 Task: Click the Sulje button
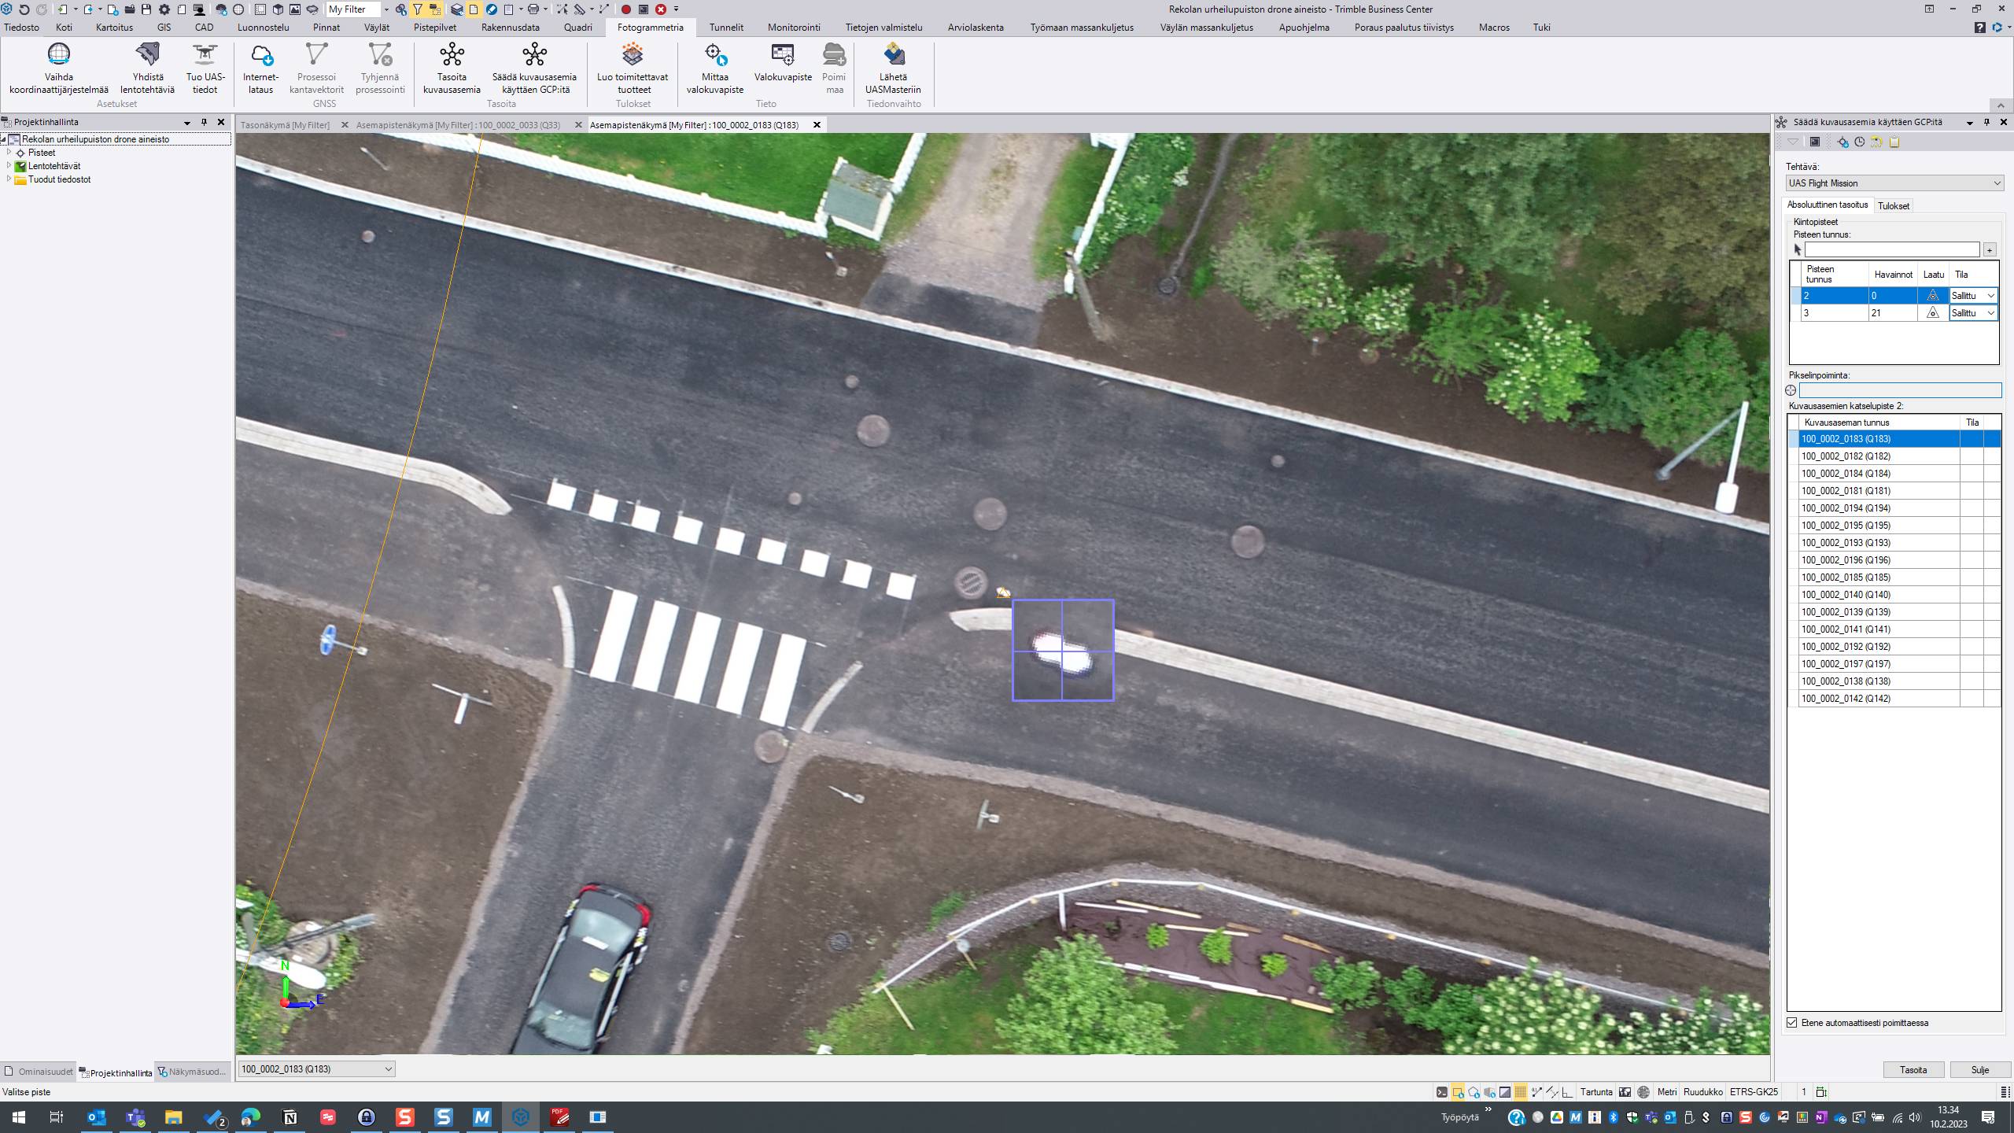click(x=1980, y=1070)
